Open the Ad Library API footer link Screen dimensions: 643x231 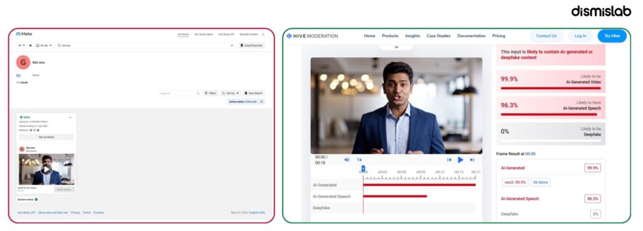point(26,213)
